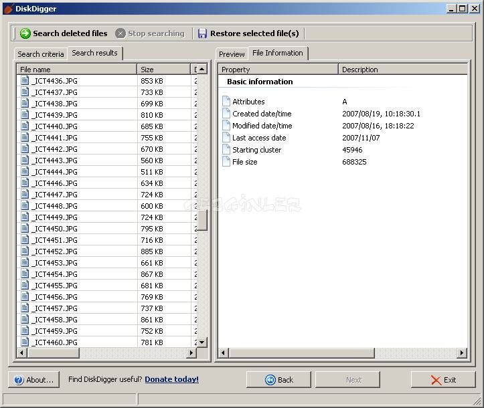The image size is (484, 408).
Task: Select the File Information tab
Action: (277, 54)
